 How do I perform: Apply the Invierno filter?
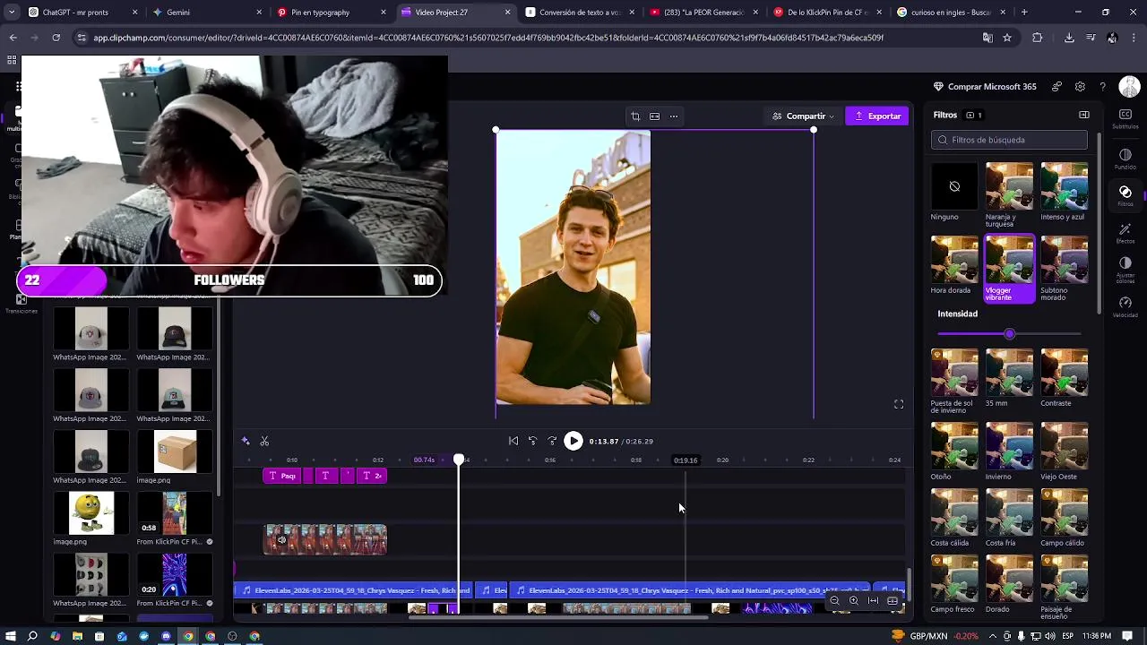tap(1009, 451)
